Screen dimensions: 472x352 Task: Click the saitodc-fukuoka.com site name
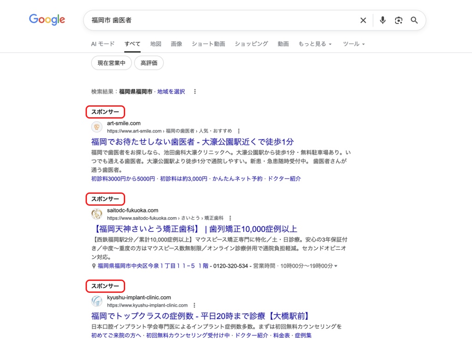132,210
